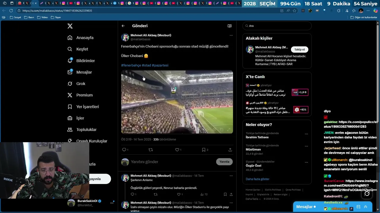Open options for İbrahim Tatlıses trend

click(306, 134)
